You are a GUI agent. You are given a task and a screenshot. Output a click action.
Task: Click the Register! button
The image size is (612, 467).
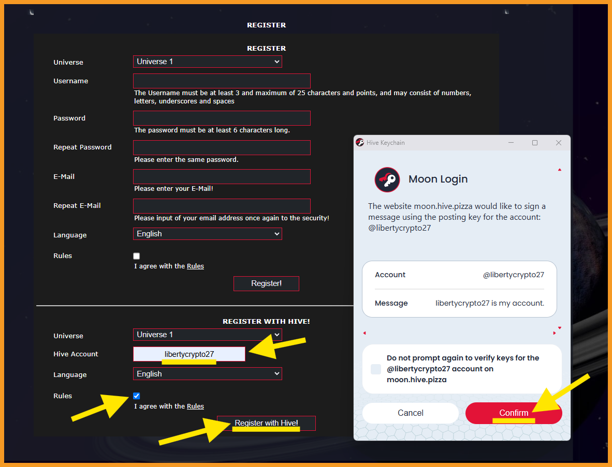267,283
